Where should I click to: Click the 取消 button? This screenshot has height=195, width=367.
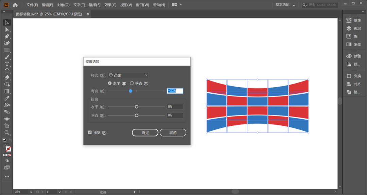[x=173, y=132]
